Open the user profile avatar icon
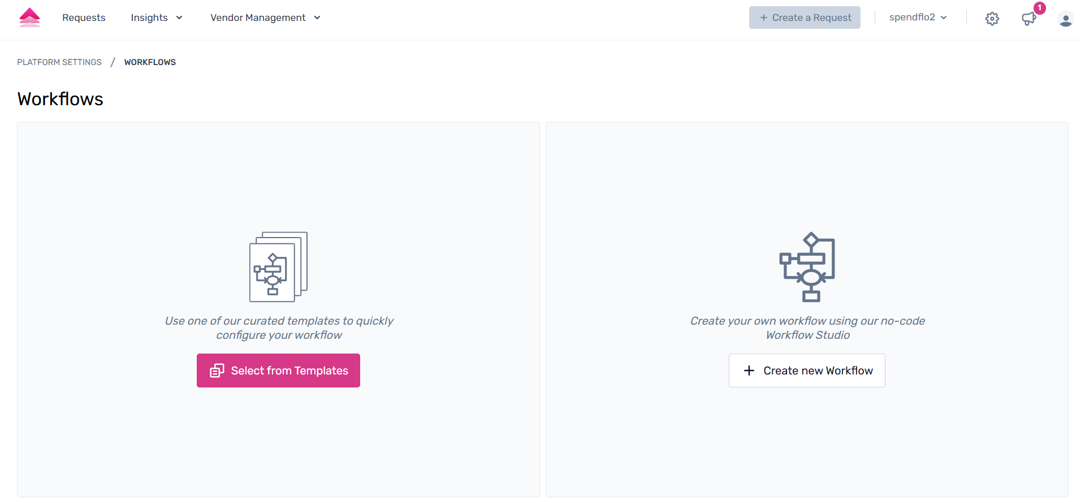The width and height of the screenshot is (1085, 504). click(1065, 19)
